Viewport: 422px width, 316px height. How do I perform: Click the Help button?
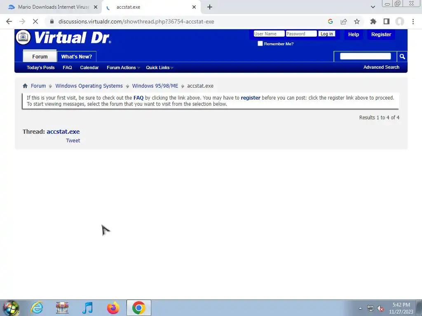pos(353,35)
